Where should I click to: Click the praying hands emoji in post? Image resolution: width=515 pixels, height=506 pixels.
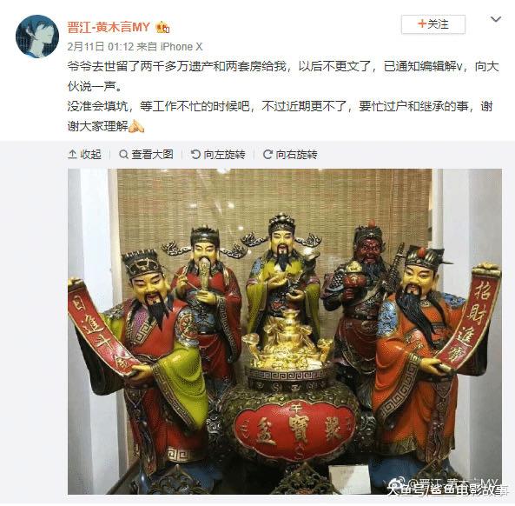[x=136, y=126]
